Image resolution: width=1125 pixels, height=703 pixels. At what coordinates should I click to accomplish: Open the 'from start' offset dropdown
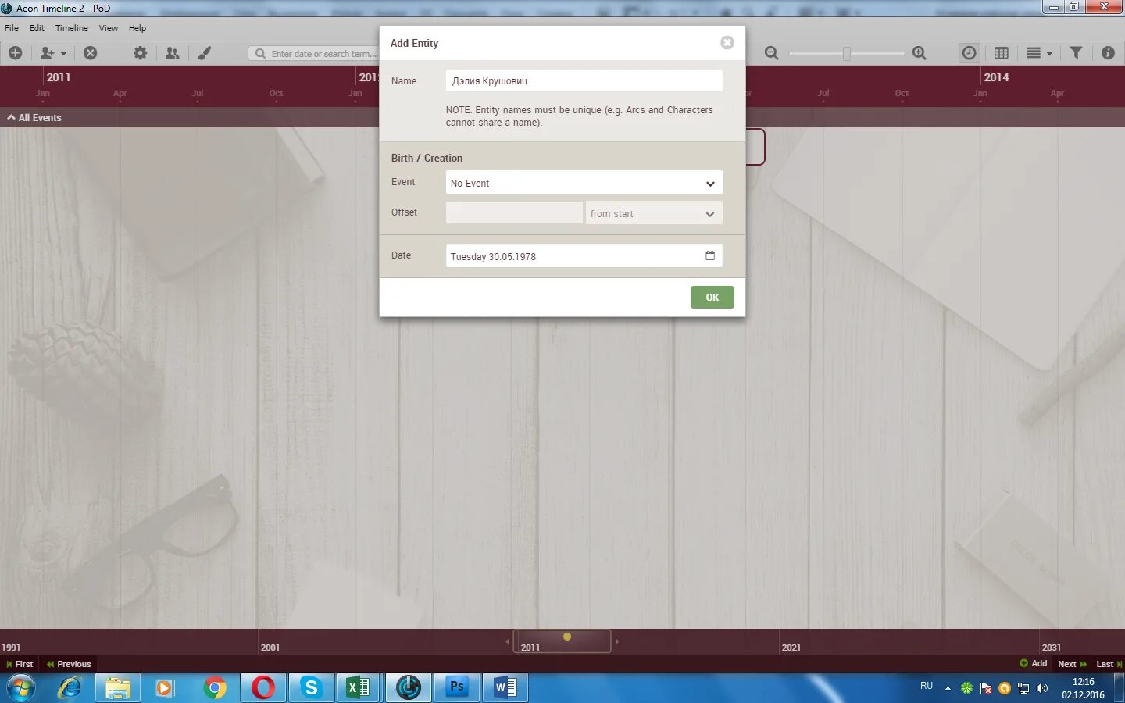[x=654, y=213]
